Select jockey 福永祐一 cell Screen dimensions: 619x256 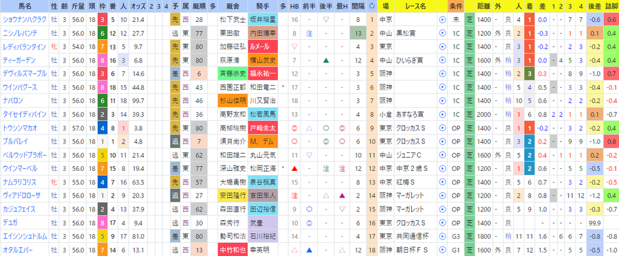(x=263, y=73)
